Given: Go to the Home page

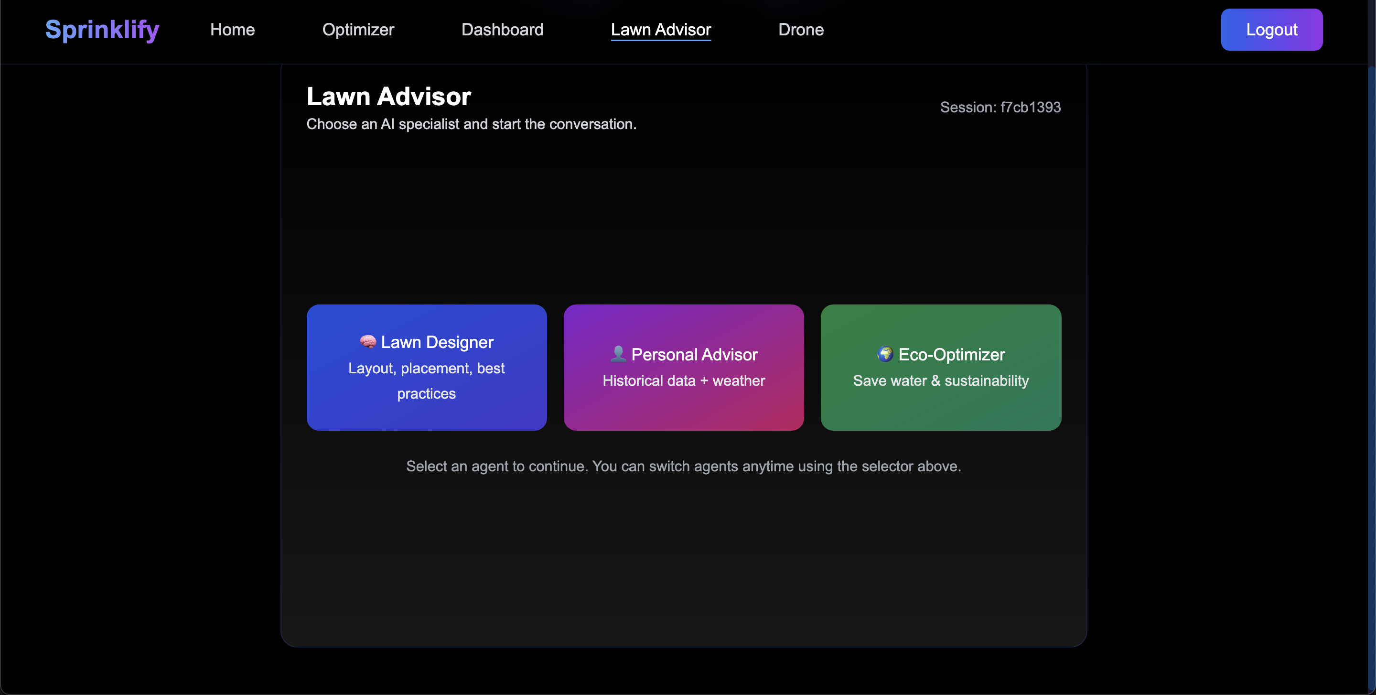Looking at the screenshot, I should click(232, 29).
